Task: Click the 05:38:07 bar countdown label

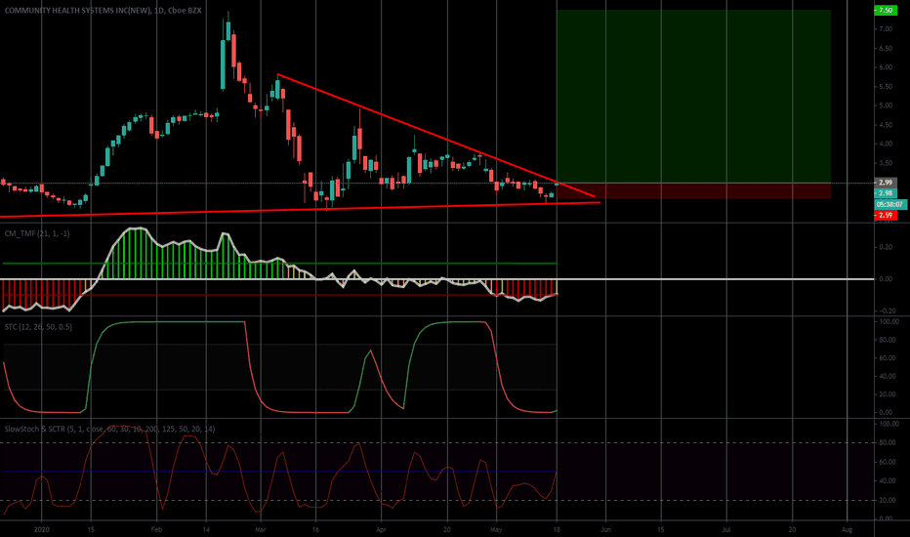Action: (889, 204)
